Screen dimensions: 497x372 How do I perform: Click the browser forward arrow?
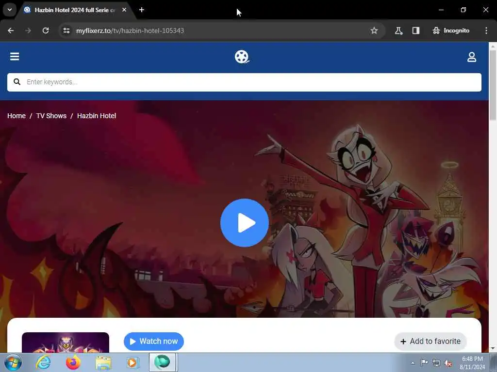click(28, 31)
